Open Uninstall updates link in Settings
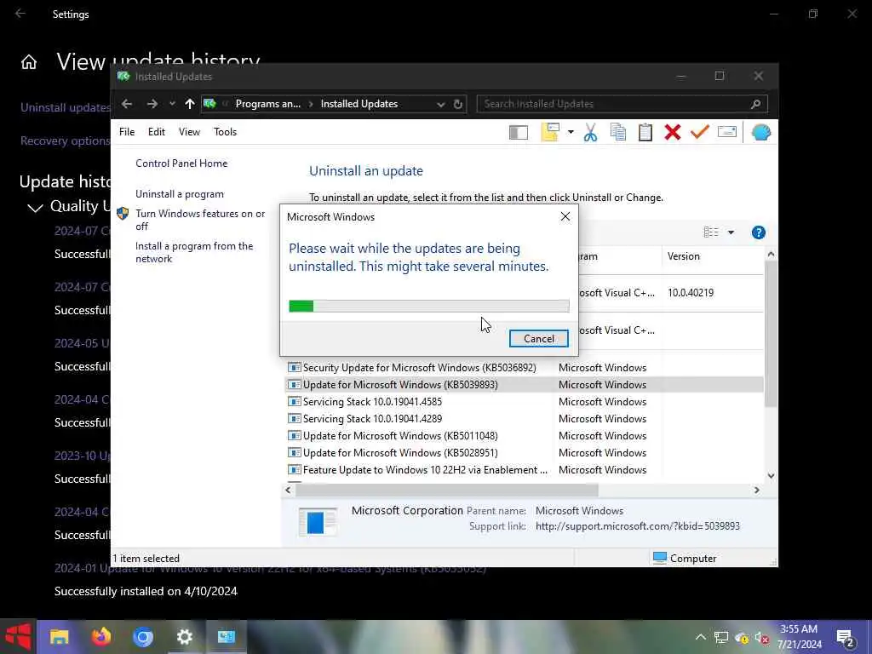Screen dimensions: 872x654 [66, 108]
